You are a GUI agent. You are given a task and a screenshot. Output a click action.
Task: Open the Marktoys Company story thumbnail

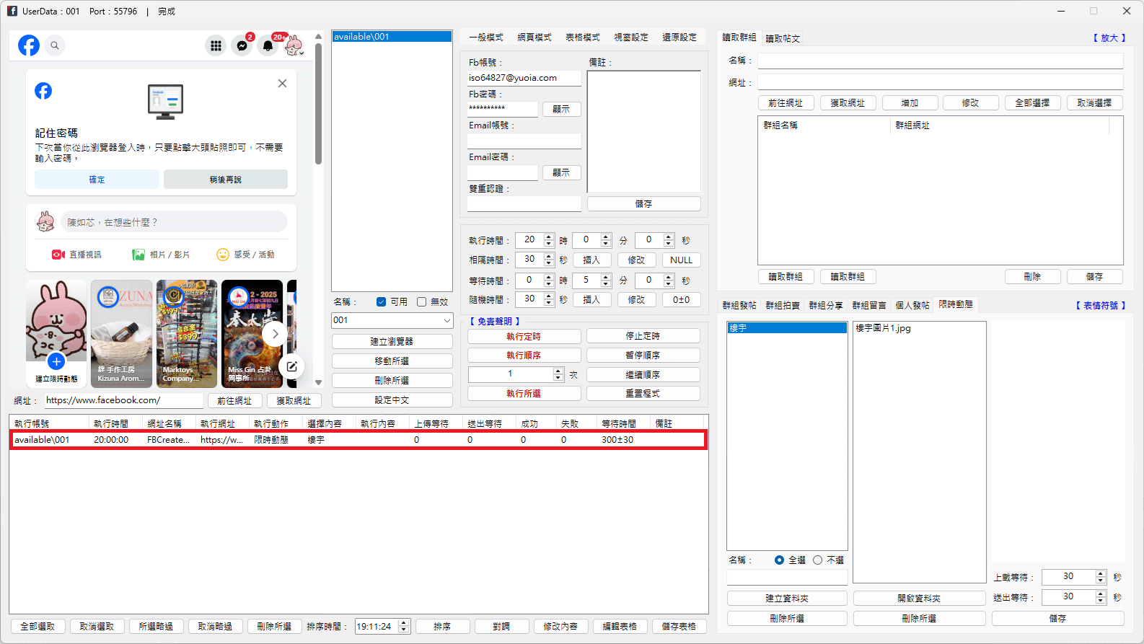click(x=187, y=334)
